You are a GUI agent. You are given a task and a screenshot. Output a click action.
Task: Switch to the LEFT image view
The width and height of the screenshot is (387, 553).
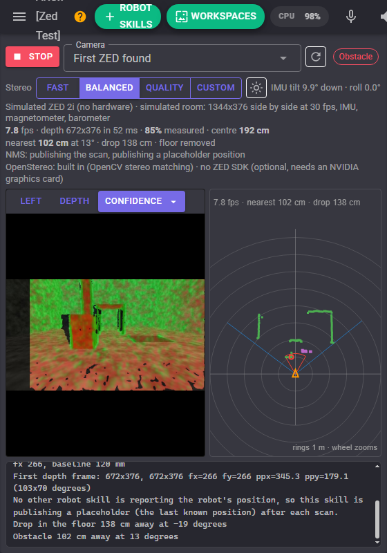click(x=31, y=201)
